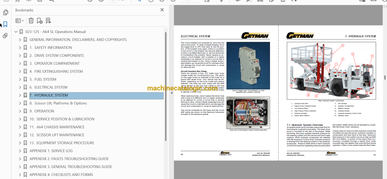Open the 2. DRIVE SYSTEM COMPONENTS bookmark
387x179 pixels.
point(57,56)
